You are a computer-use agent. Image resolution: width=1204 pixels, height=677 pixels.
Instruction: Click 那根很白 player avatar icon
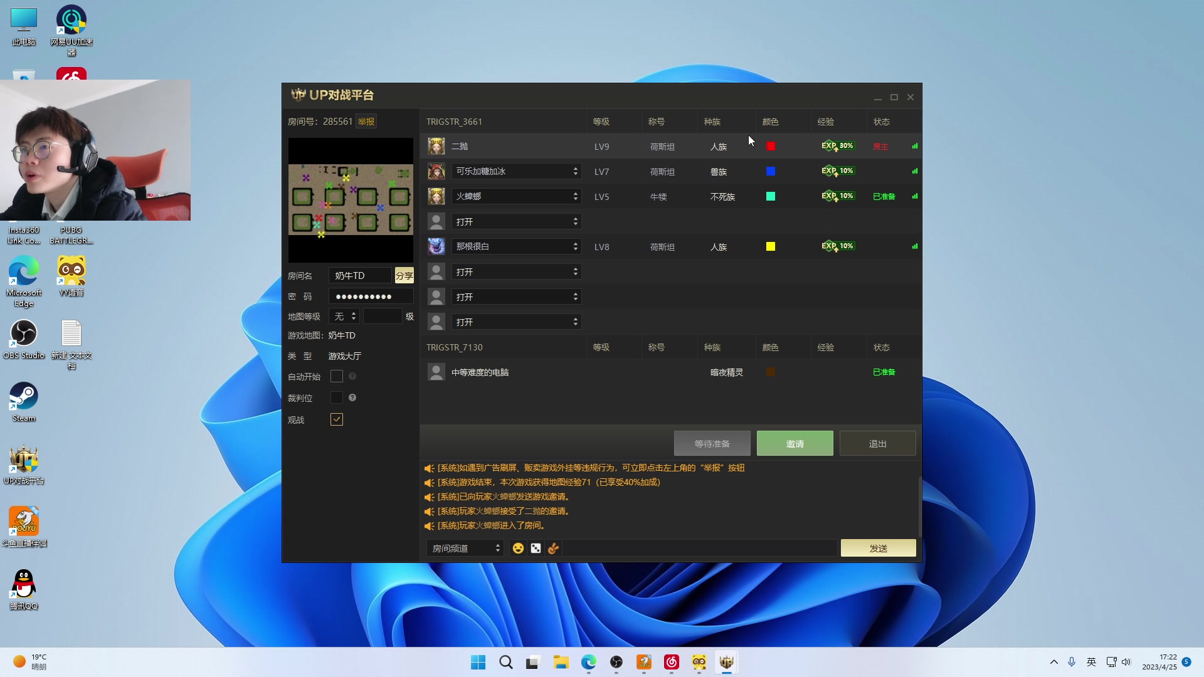point(436,246)
